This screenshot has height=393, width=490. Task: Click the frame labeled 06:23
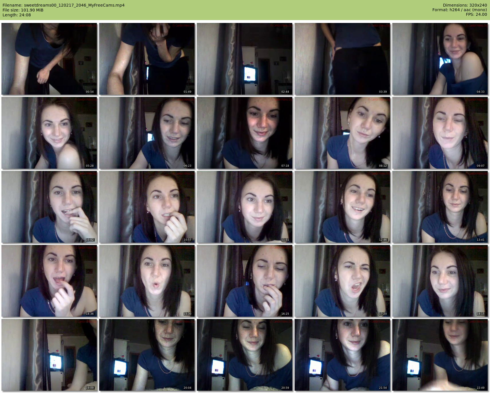[147, 133]
